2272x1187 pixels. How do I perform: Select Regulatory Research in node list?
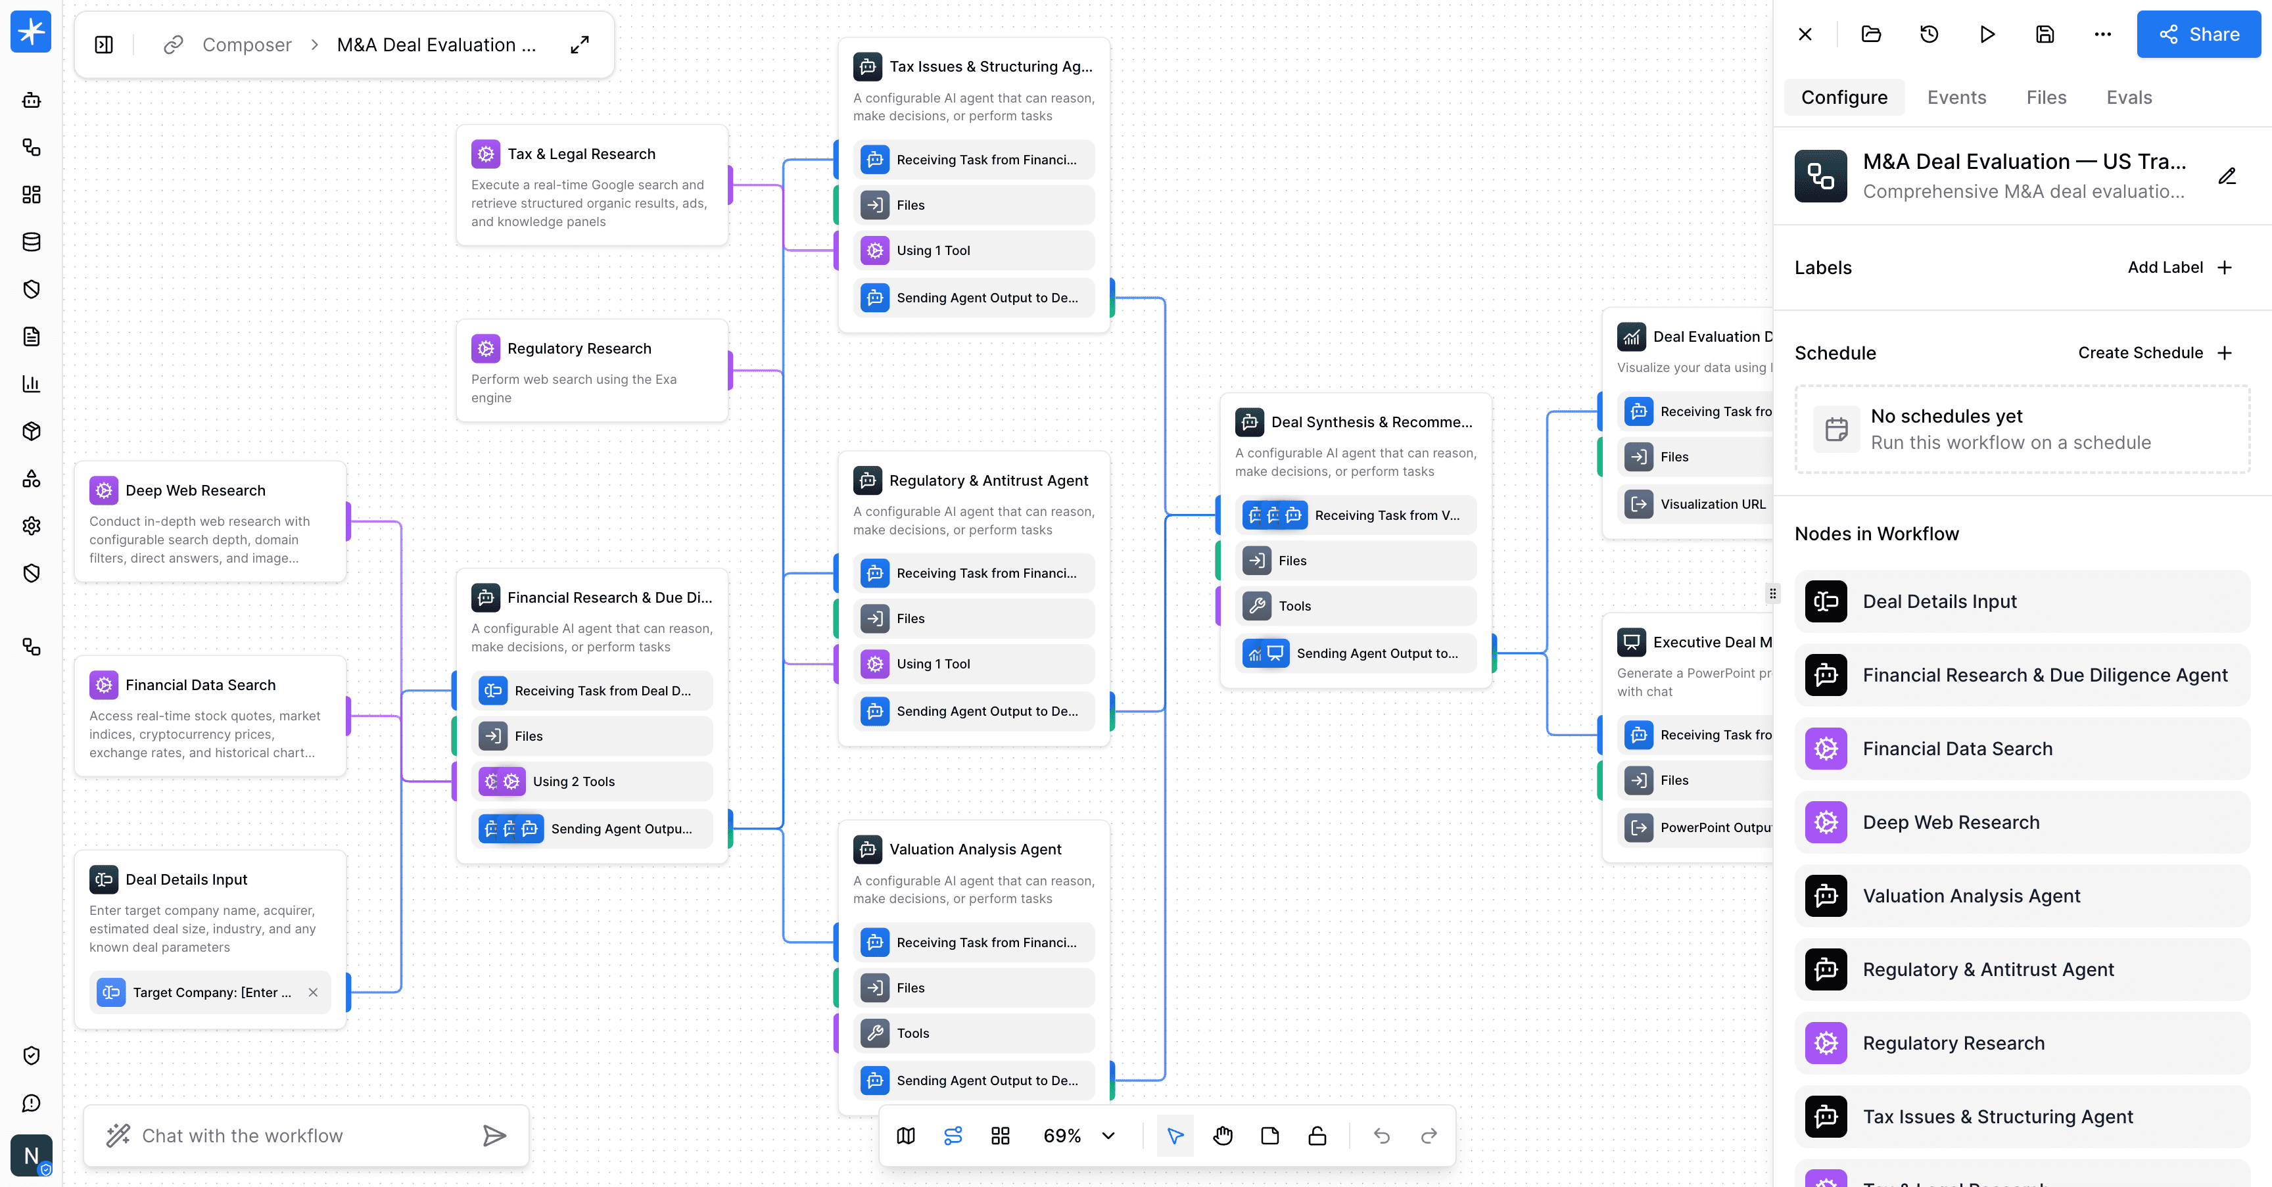pos(2022,1043)
